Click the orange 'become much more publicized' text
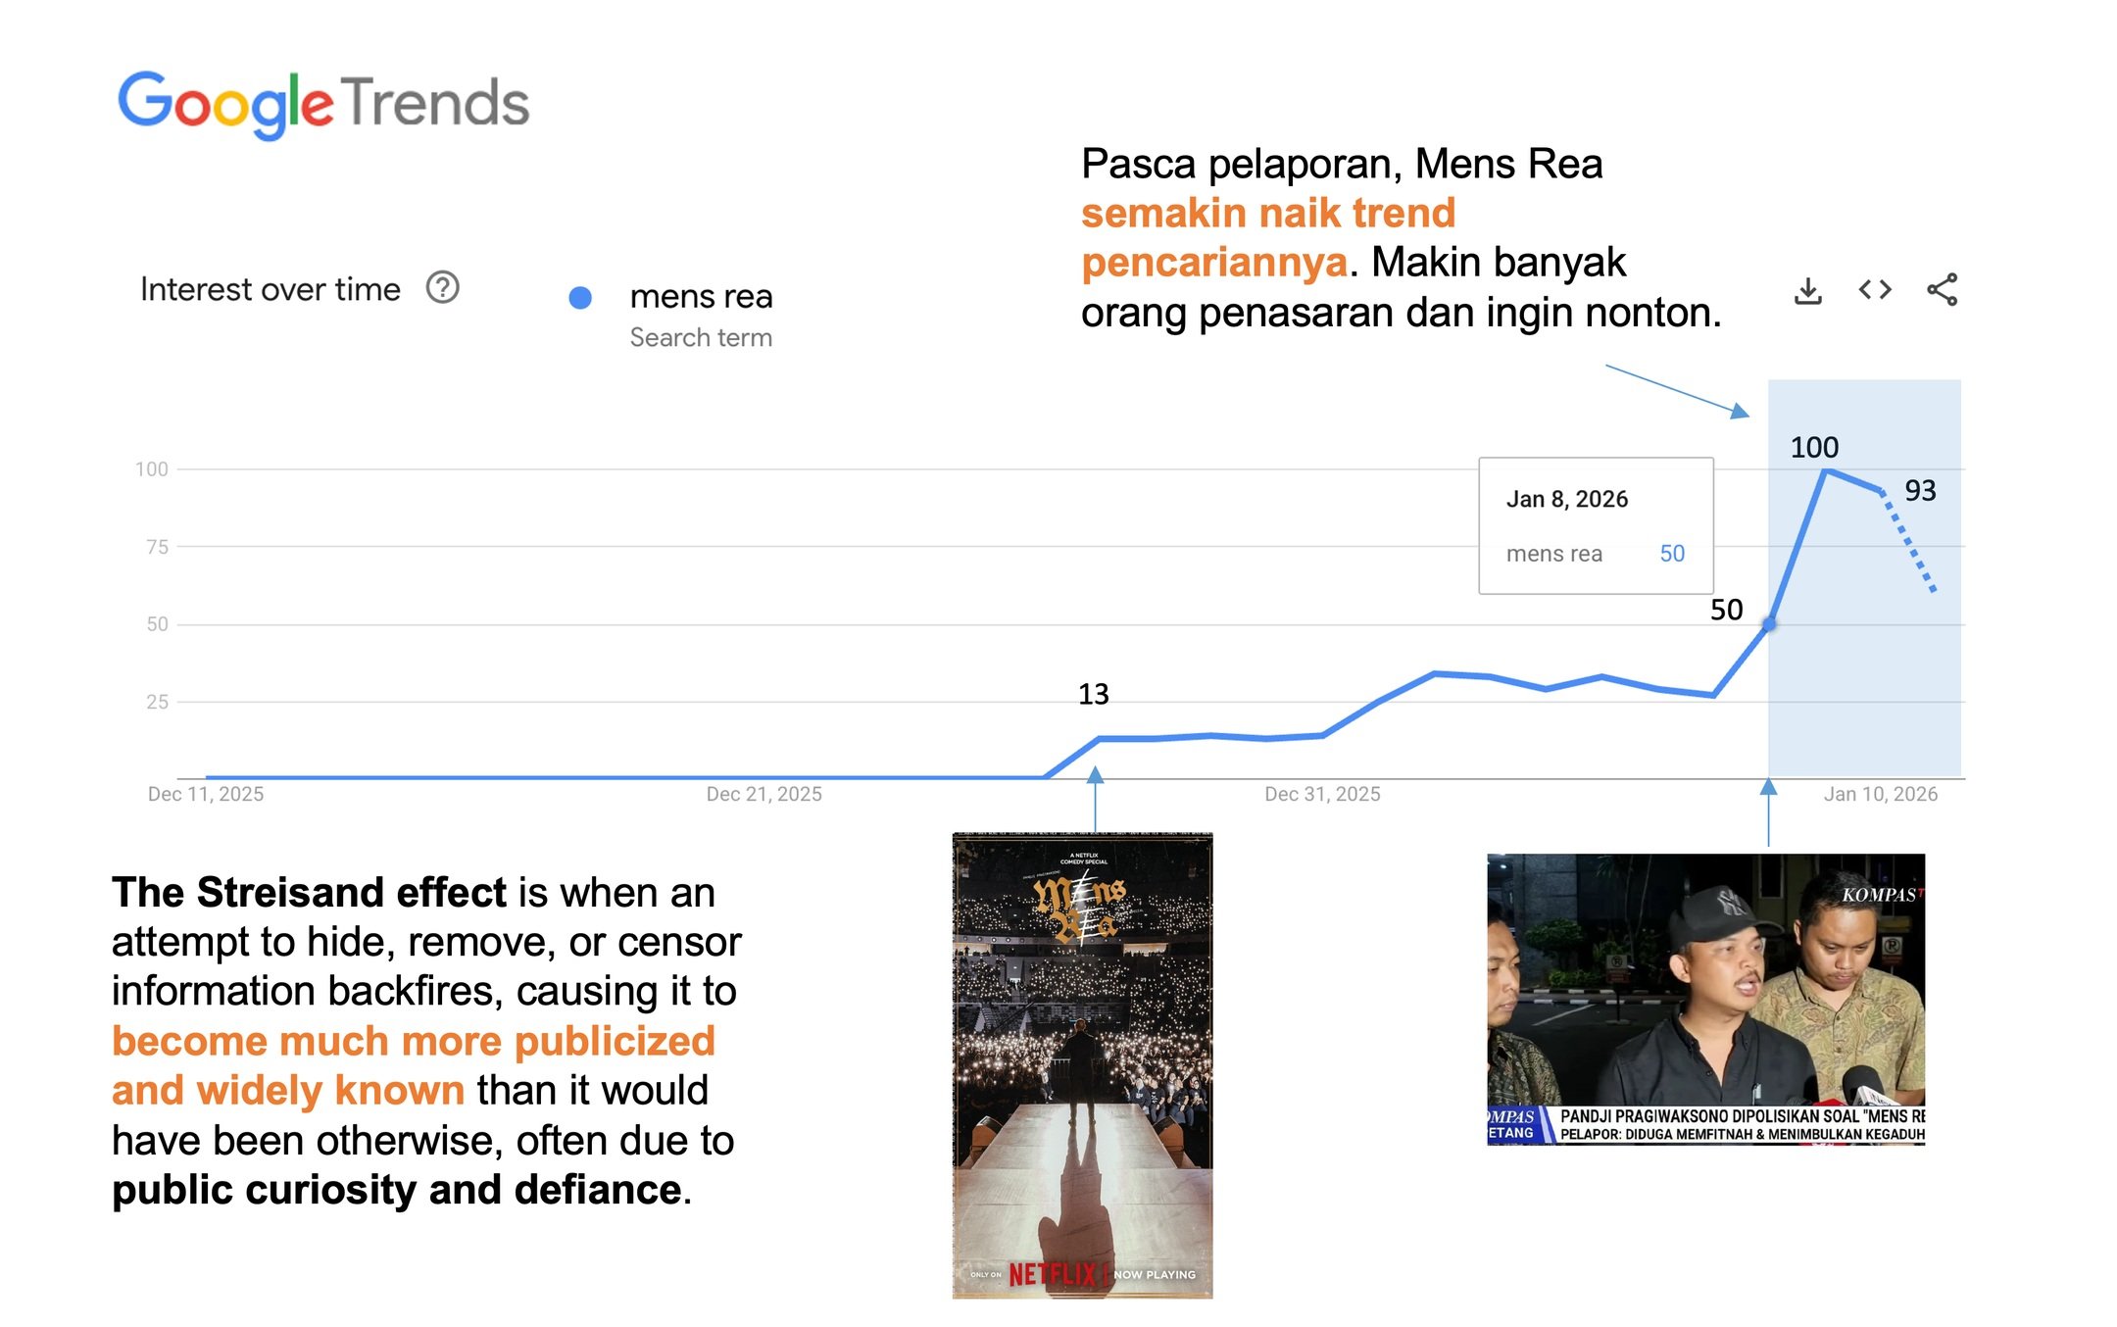The image size is (2117, 1327). click(x=414, y=1041)
